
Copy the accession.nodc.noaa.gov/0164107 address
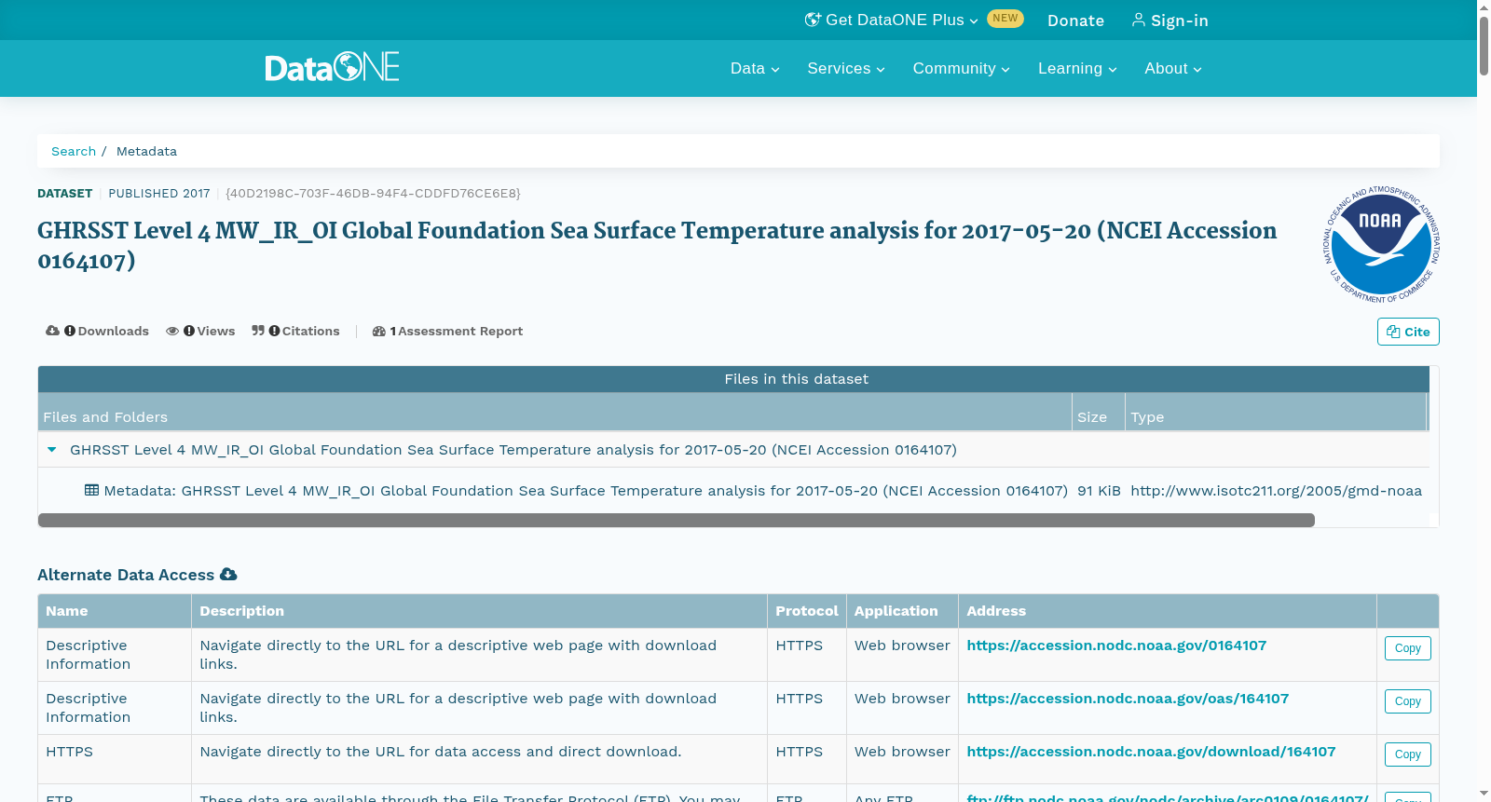[x=1407, y=648]
